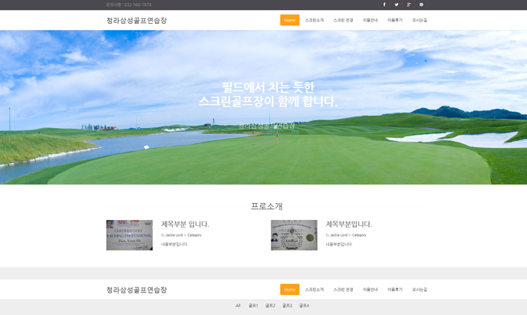The image size is (527, 315).
Task: Open the golf teaching certificate thumbnail
Action: pos(129,235)
